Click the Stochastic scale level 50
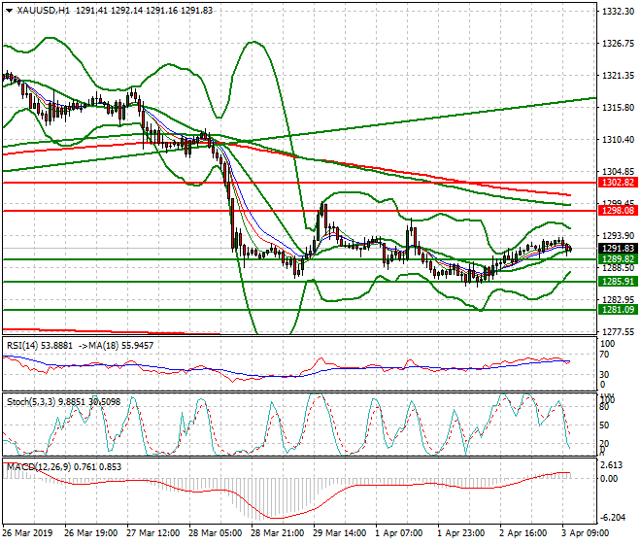This screenshot has height=544, width=641. pos(604,425)
